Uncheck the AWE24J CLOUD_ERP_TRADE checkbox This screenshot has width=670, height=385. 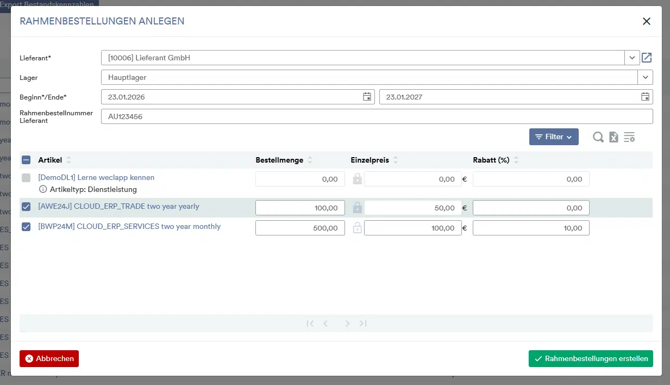pos(26,207)
